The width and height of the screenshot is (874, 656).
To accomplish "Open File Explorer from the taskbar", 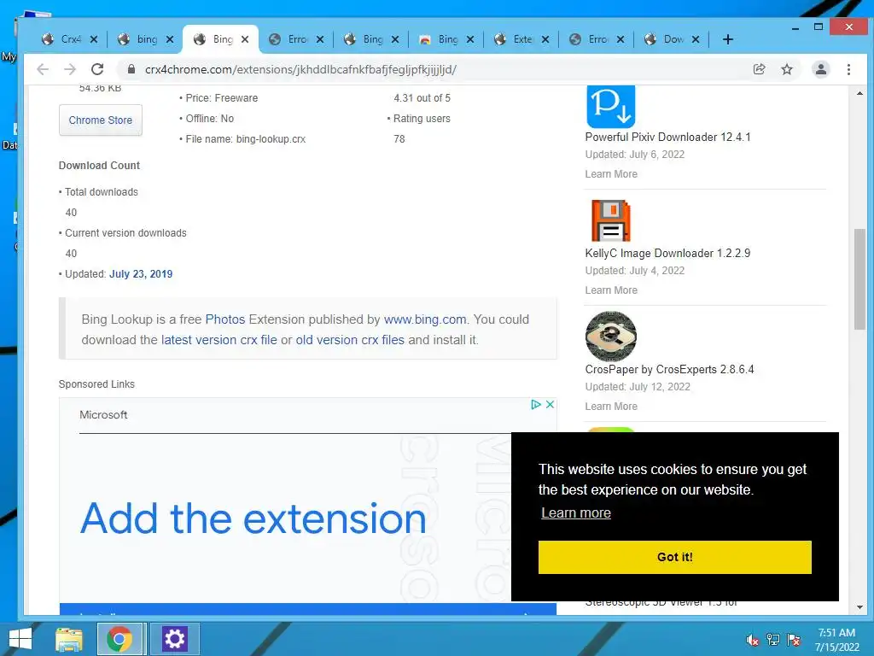I will 69,639.
